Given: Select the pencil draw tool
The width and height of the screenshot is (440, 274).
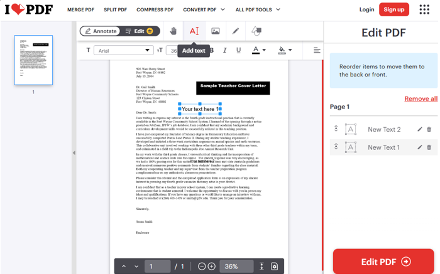Looking at the screenshot, I should (236, 31).
